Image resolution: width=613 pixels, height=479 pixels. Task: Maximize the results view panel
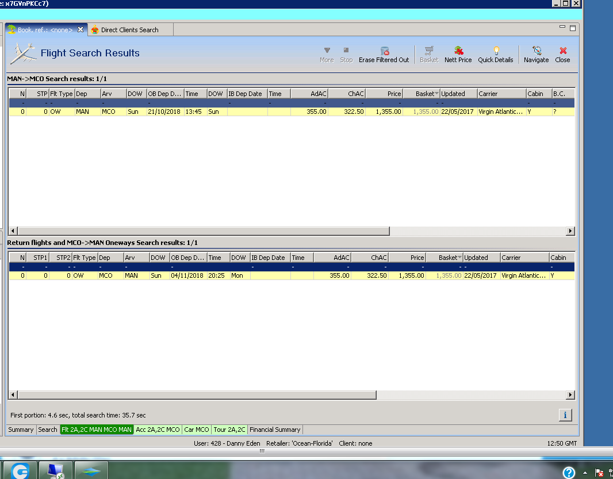click(573, 28)
